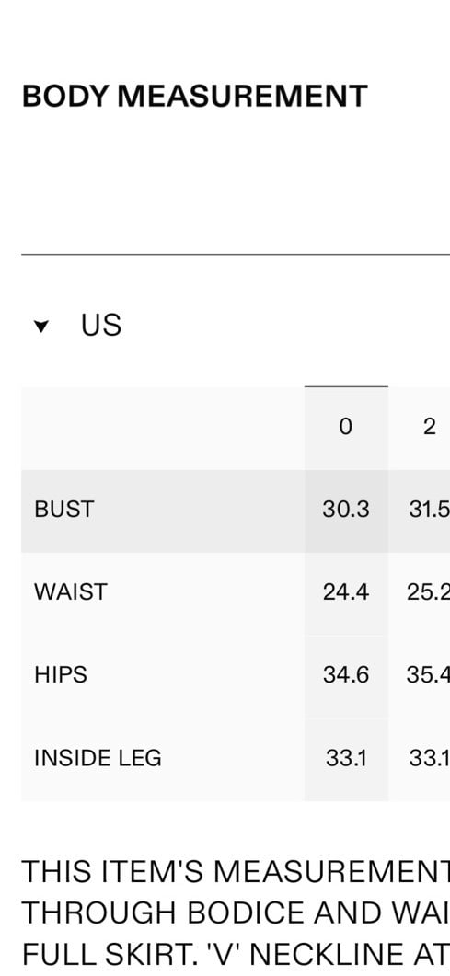The image size is (450, 976).
Task: Click waist value 24.4 cell
Action: coord(346,592)
